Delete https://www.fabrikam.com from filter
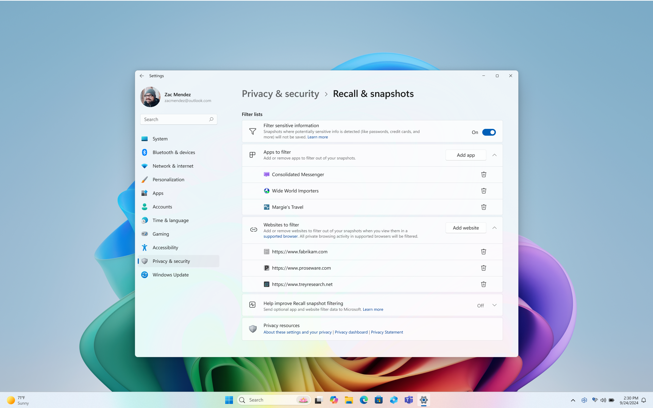Image resolution: width=653 pixels, height=408 pixels. 483,252
